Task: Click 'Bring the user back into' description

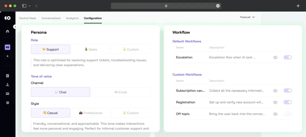Action: 237,114
